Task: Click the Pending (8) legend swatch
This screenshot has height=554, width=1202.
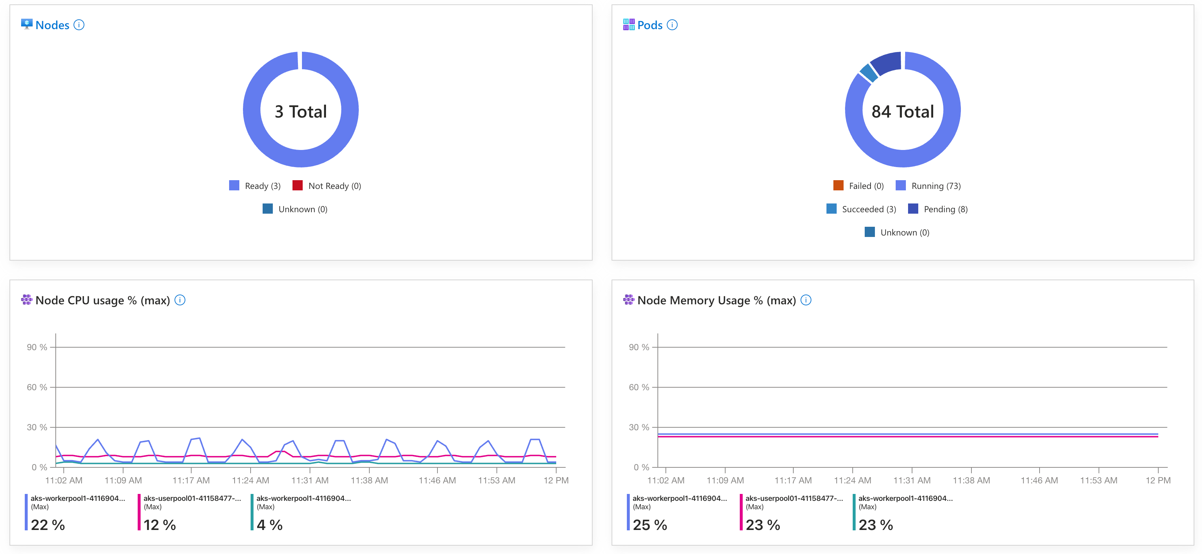Action: click(x=913, y=209)
